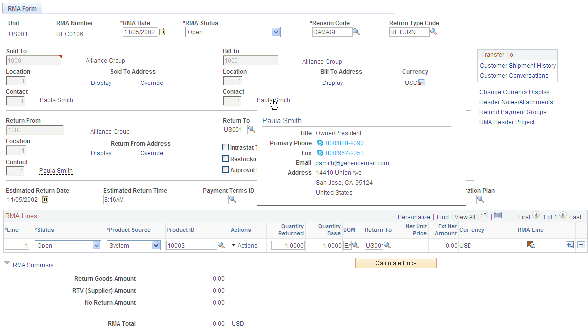Click the Estimated Return Time field
The height and width of the screenshot is (331, 588).
click(118, 199)
